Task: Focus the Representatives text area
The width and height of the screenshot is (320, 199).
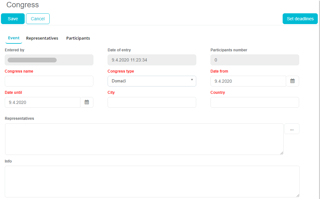Action: (144, 139)
